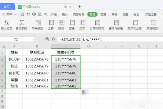
Task: Expand the Name Box dropdown arrow
Action: 33,39
